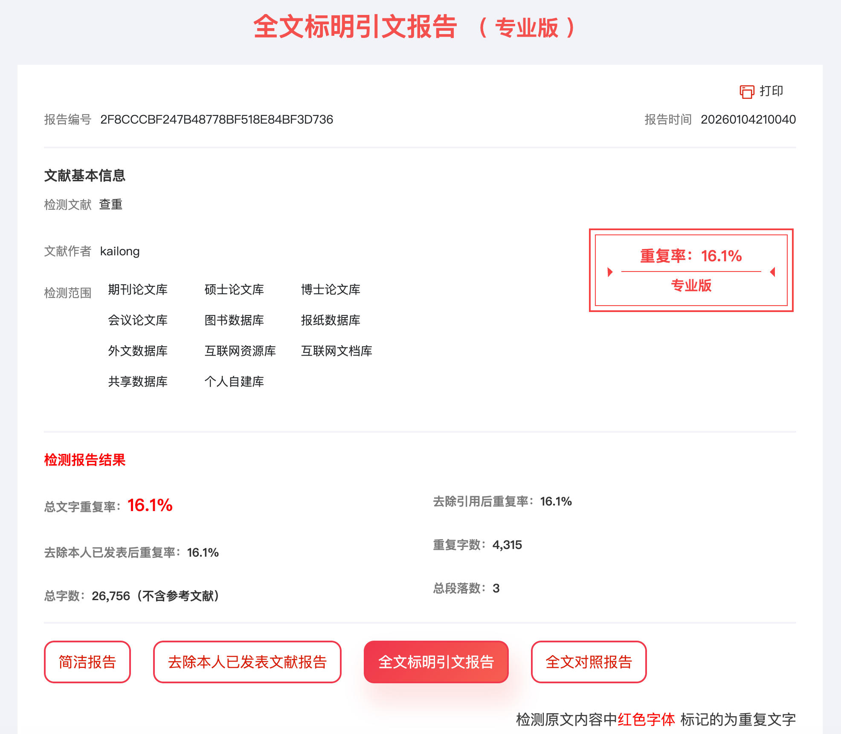Open the 全文对照报告 view
The image size is (841, 734).
pyautogui.click(x=589, y=662)
